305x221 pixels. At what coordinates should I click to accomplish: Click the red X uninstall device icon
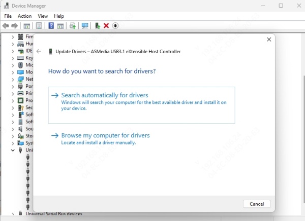click(x=106, y=26)
